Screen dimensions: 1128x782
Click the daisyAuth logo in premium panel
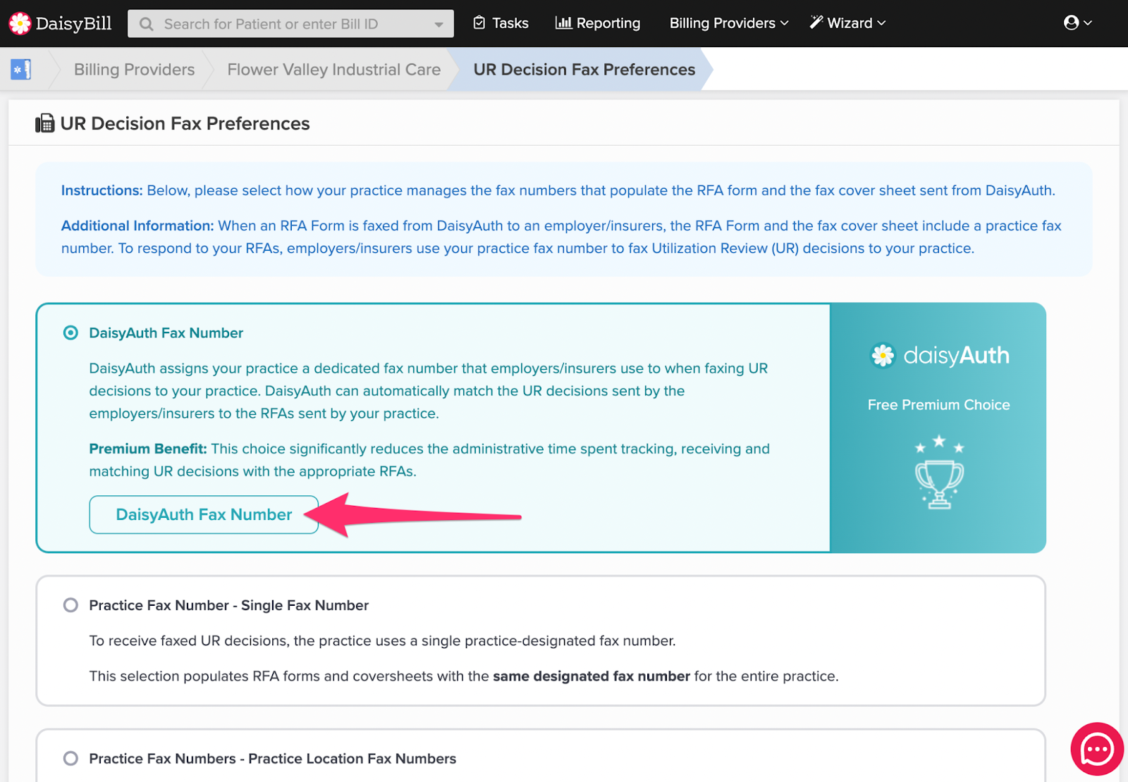point(939,356)
